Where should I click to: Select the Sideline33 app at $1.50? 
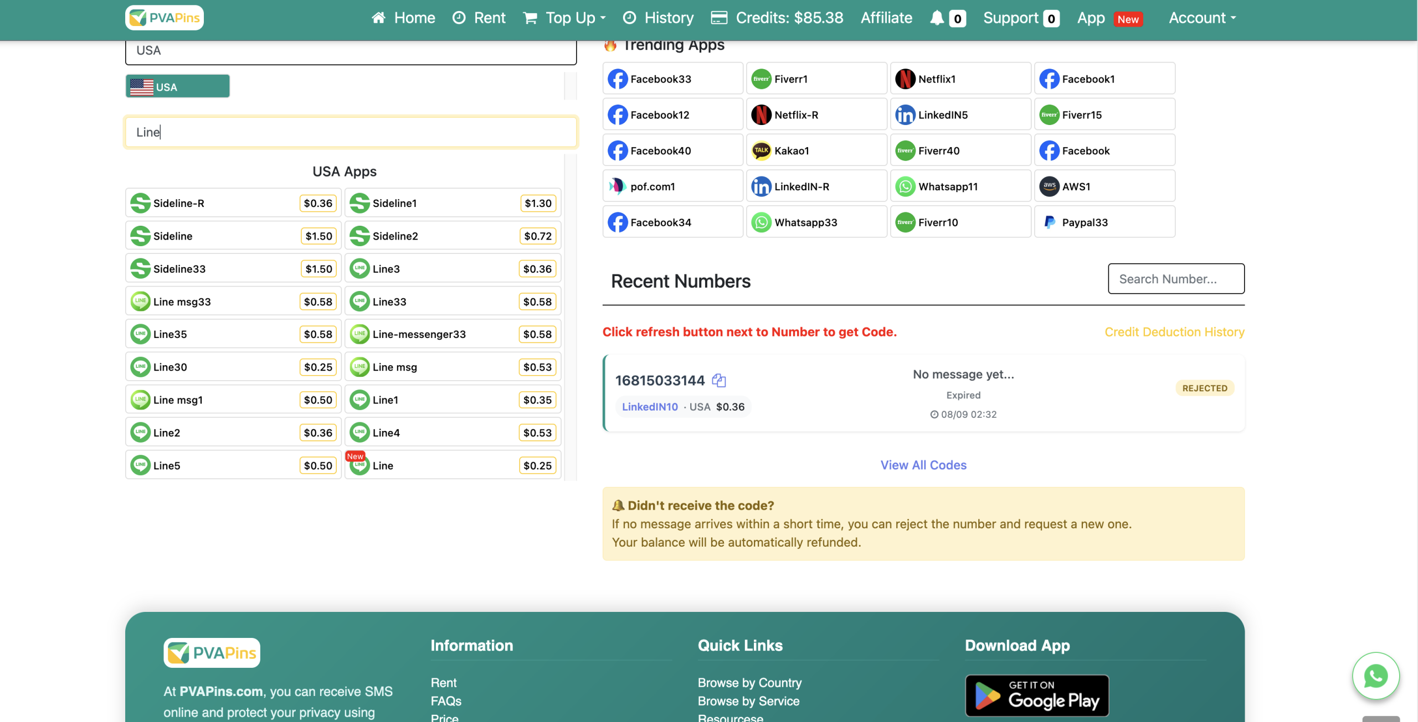(233, 269)
